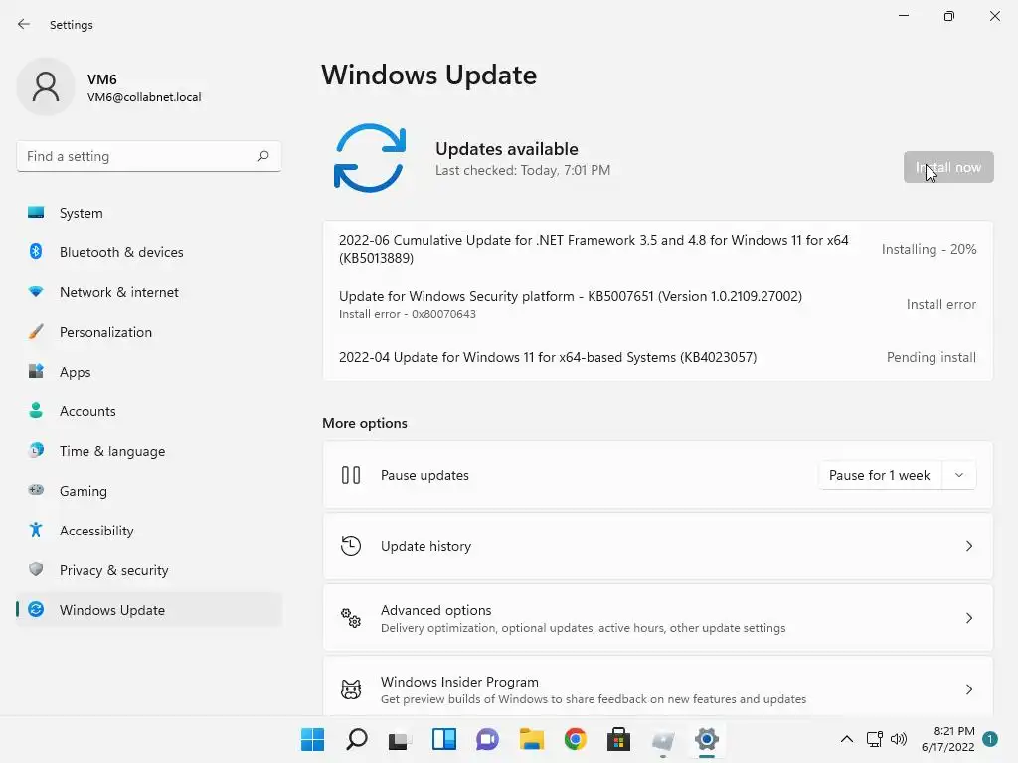Open Widgets from the taskbar
The width and height of the screenshot is (1018, 763).
click(444, 739)
